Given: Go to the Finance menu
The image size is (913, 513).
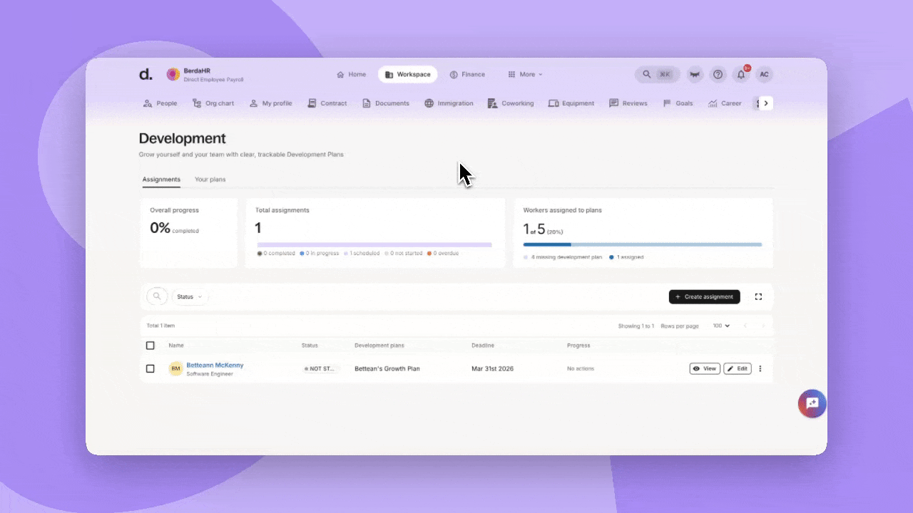Looking at the screenshot, I should (x=467, y=74).
